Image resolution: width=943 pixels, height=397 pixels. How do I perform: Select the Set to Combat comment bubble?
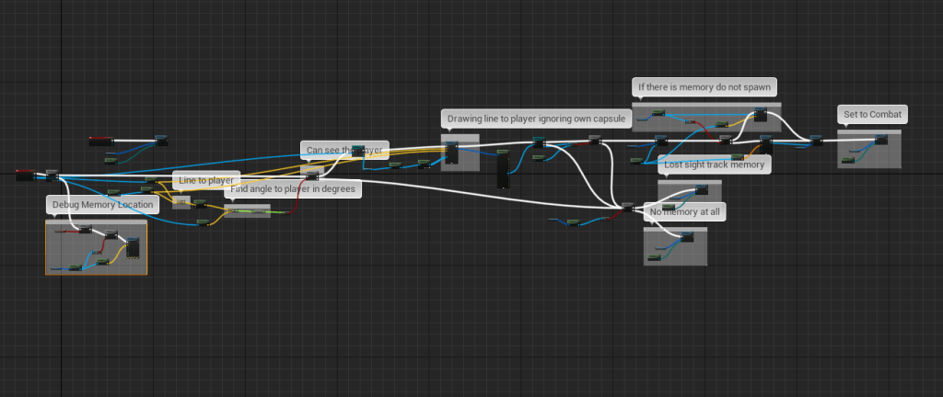click(872, 114)
